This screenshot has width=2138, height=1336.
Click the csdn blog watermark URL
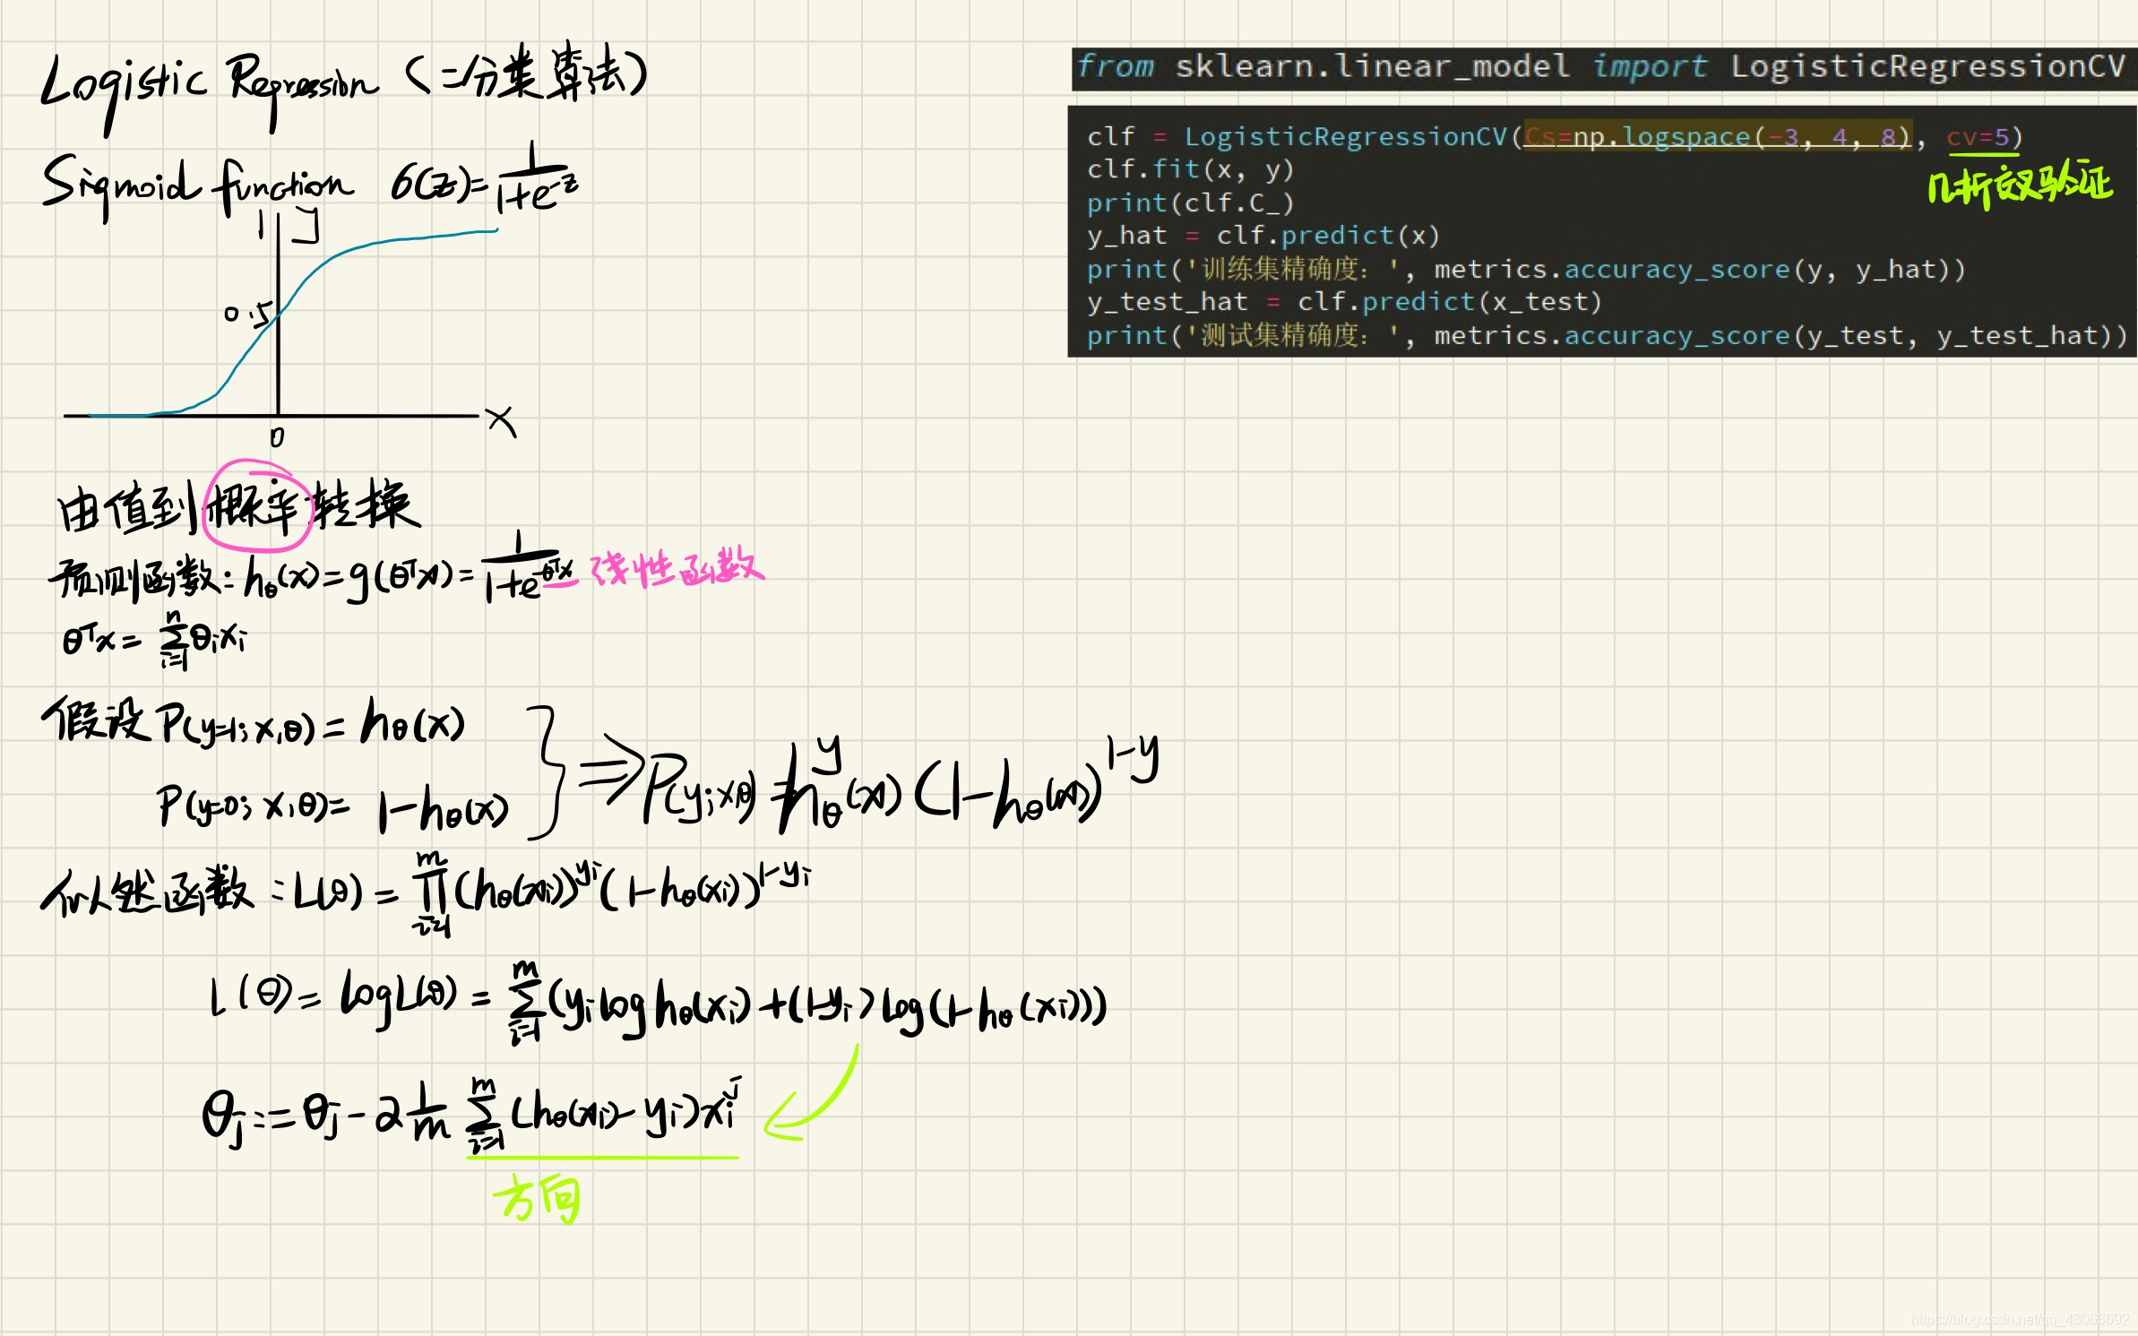point(2019,1319)
